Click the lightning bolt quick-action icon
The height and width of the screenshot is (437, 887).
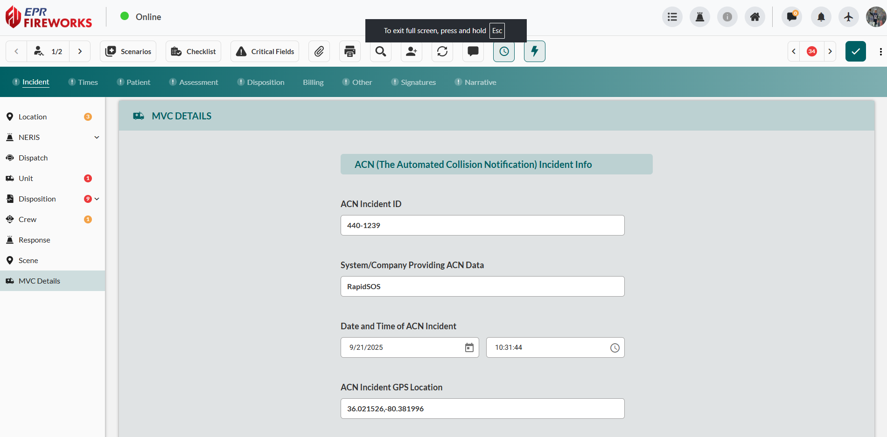tap(534, 51)
